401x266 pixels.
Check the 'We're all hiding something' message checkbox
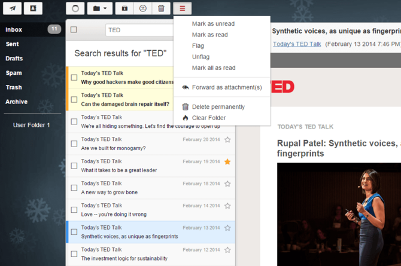74,121
